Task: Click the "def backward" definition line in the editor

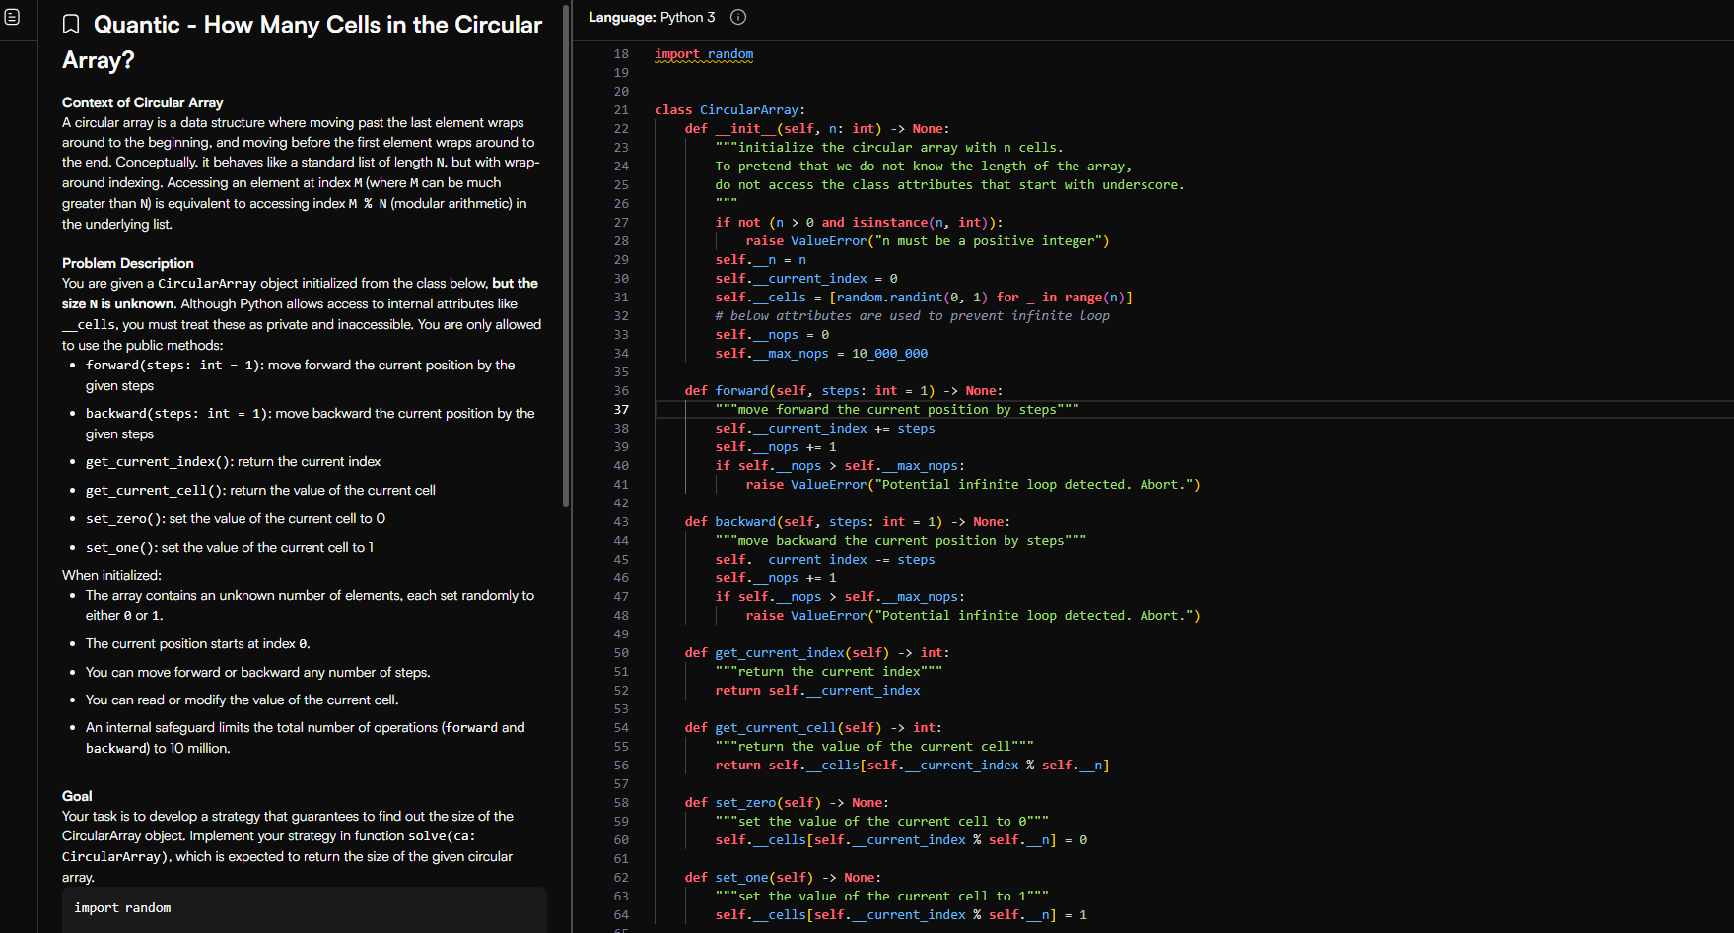Action: point(847,522)
